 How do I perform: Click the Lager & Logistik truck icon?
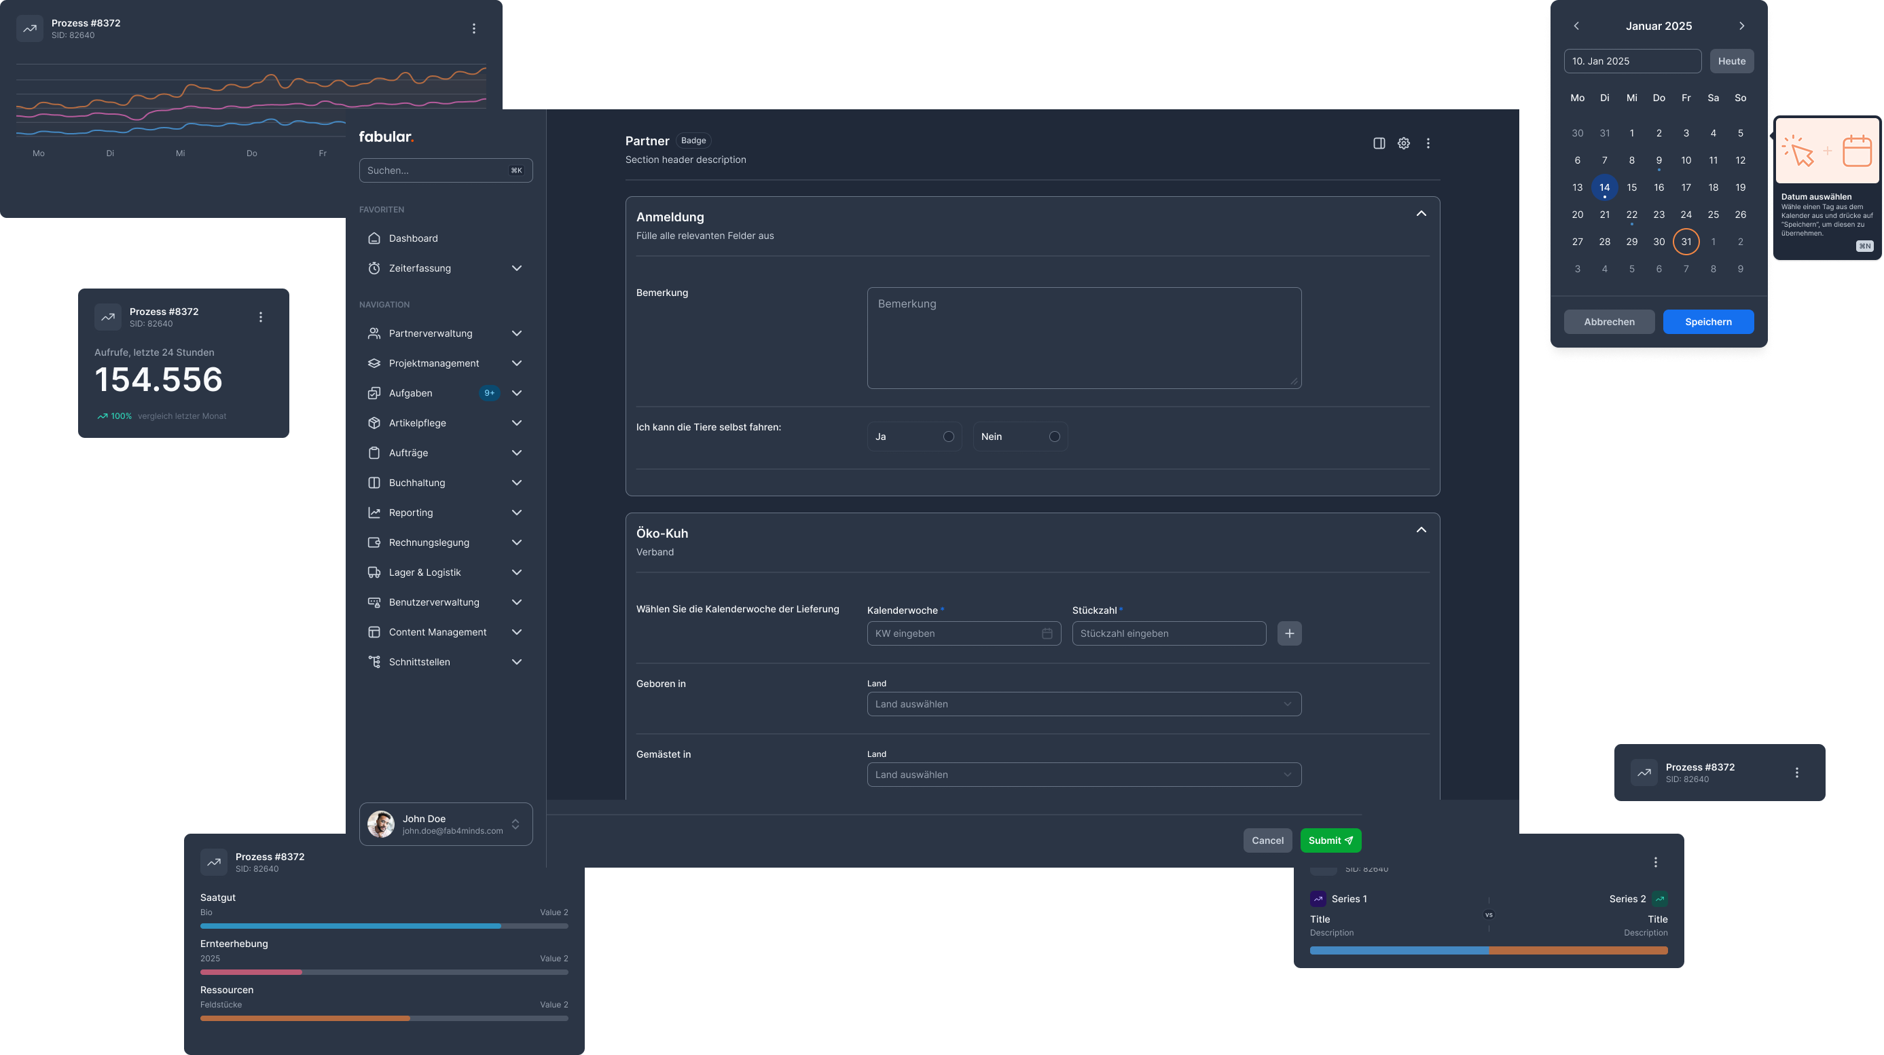tap(374, 573)
